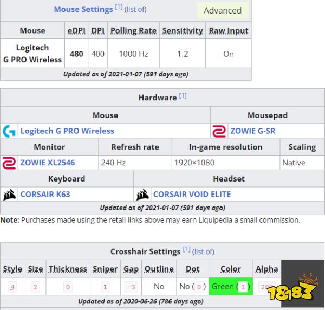Click the Outline 'No' cell
Screen dimensions: 325x310
(x=159, y=287)
